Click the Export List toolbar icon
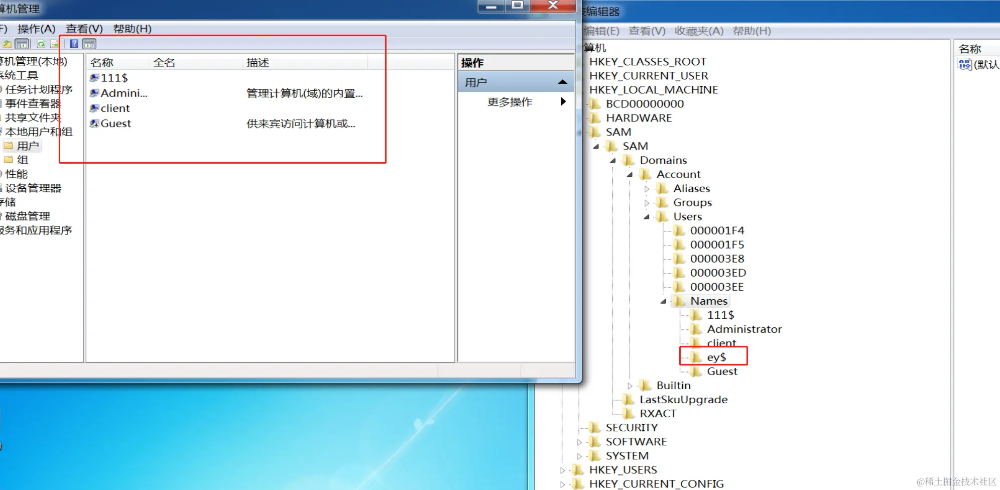The image size is (1000, 490). (54, 44)
